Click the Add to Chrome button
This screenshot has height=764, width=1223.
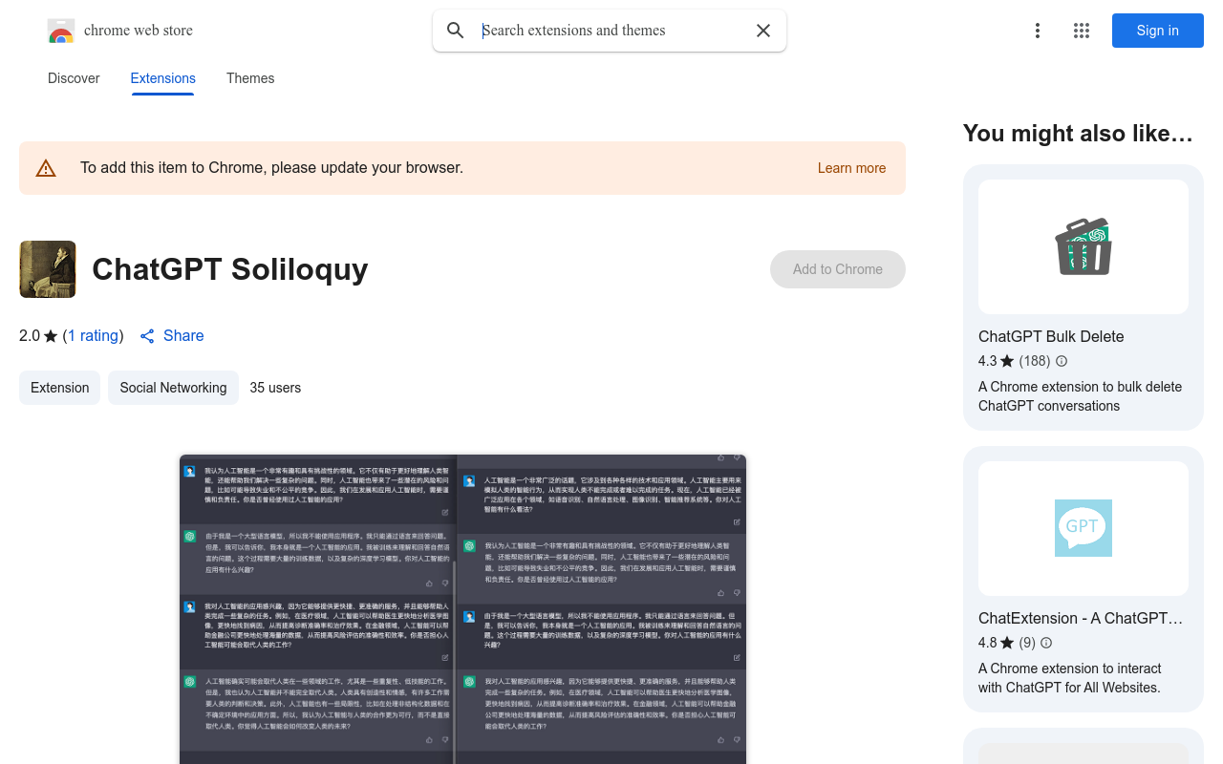pyautogui.click(x=838, y=269)
